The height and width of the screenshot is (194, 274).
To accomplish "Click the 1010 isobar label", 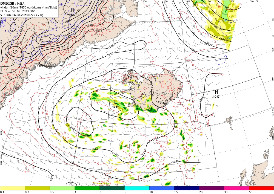I will tap(224, 40).
